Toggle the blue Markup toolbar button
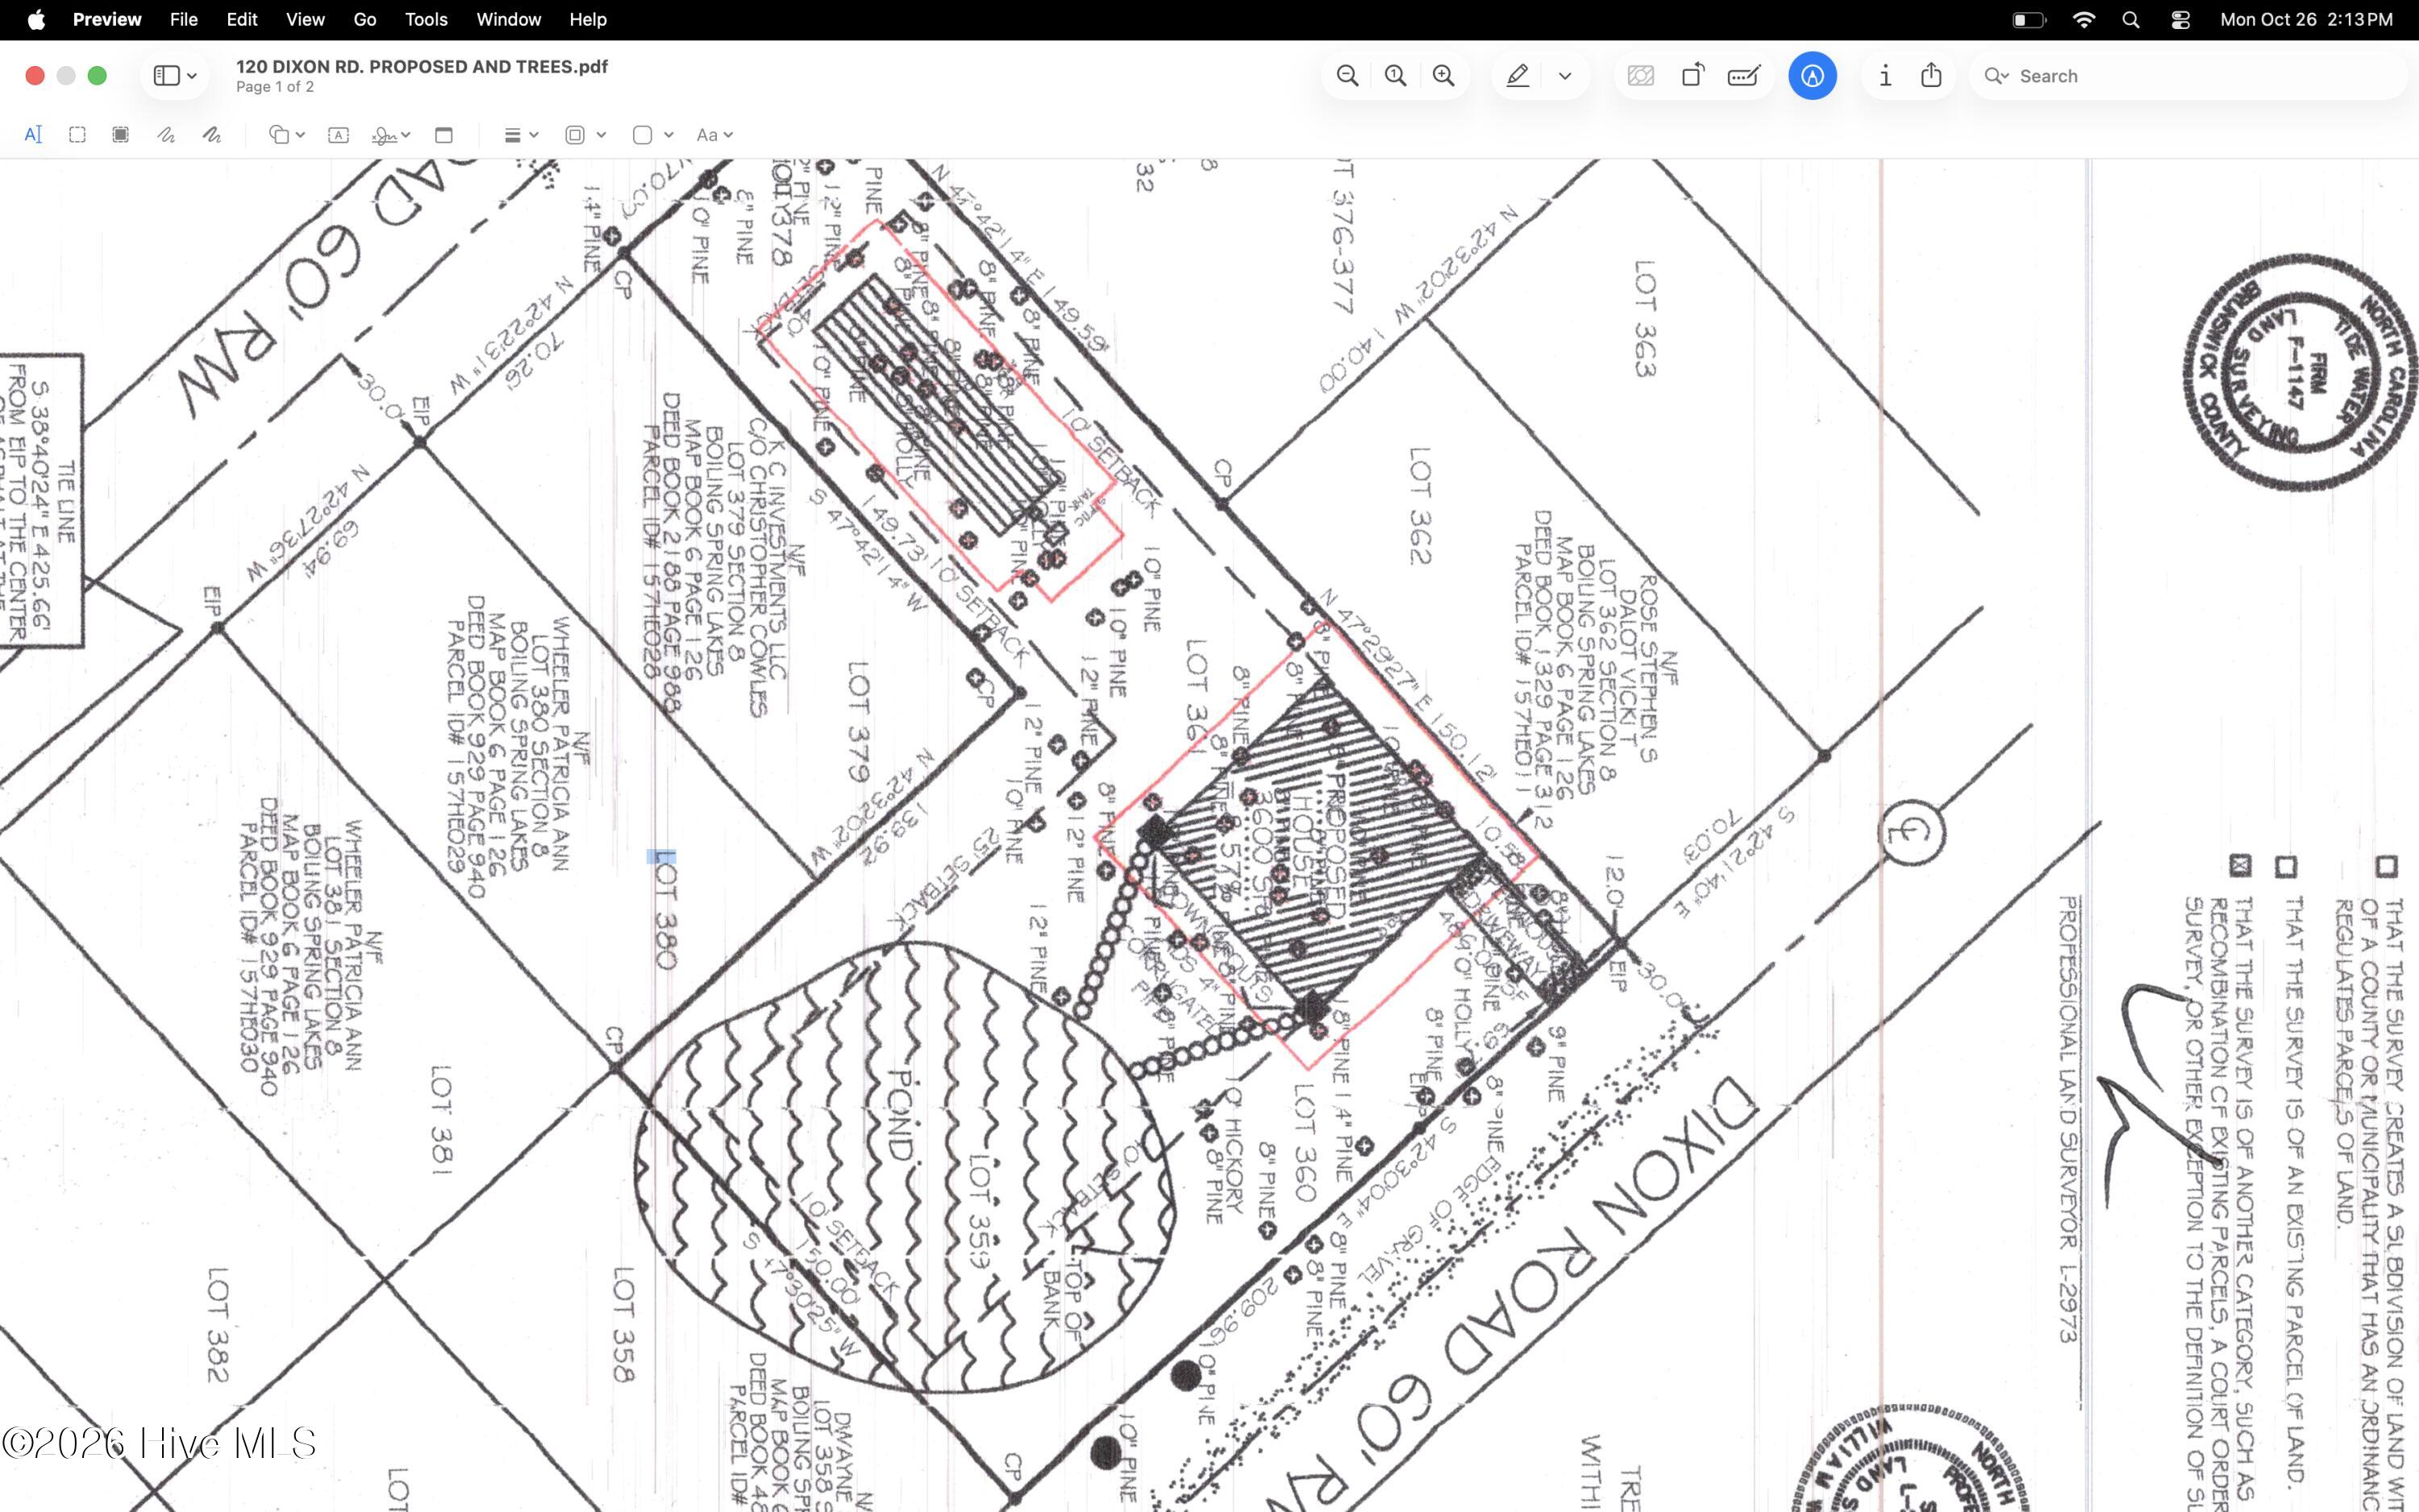 1813,76
